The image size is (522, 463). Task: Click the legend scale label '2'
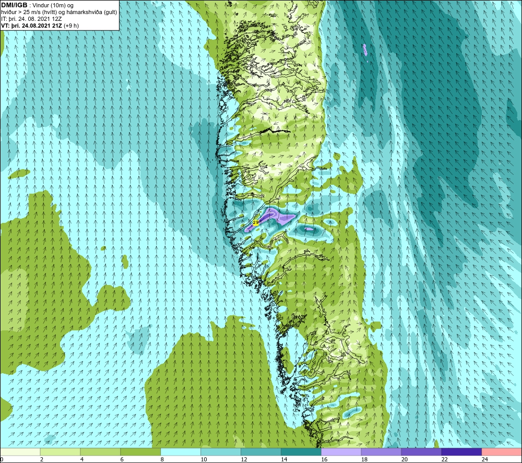(x=42, y=459)
